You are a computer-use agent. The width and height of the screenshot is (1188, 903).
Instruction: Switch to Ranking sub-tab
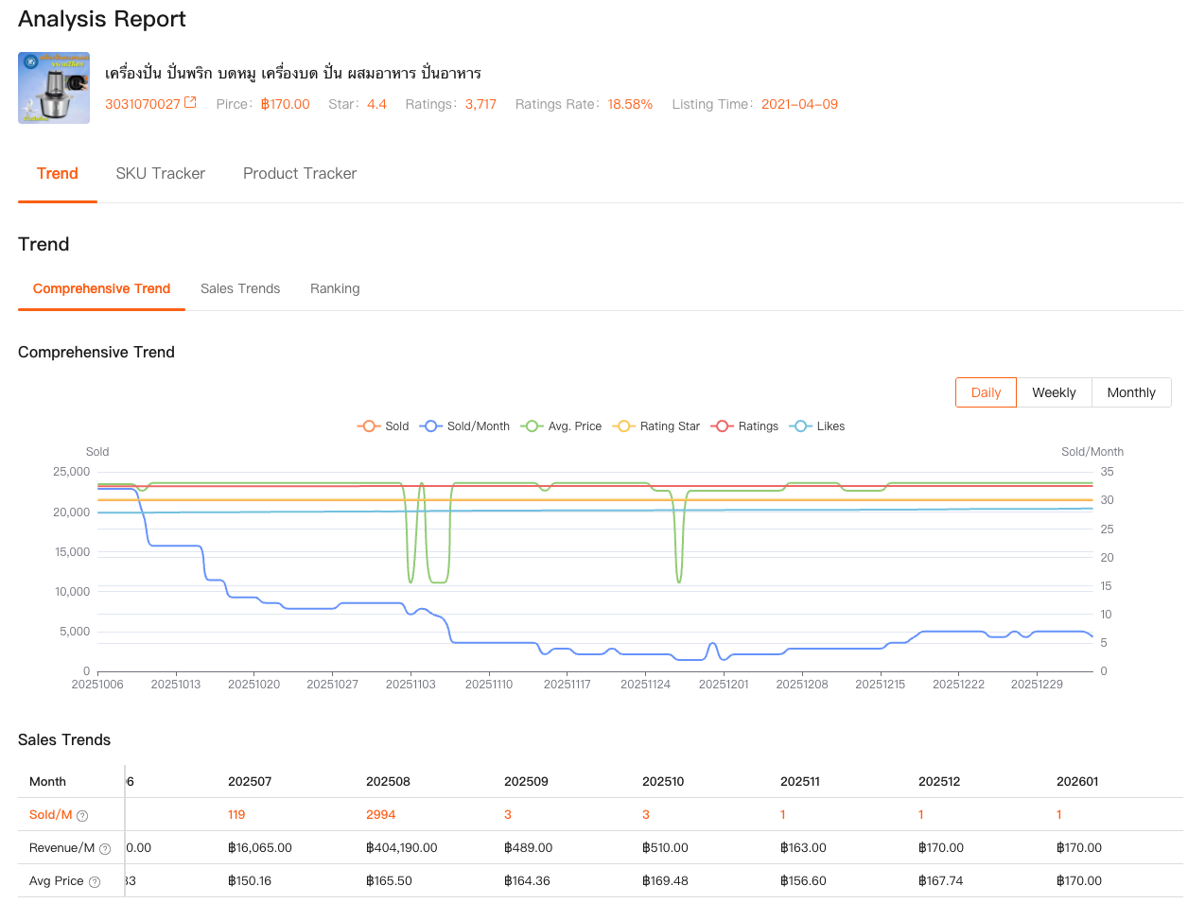[335, 288]
